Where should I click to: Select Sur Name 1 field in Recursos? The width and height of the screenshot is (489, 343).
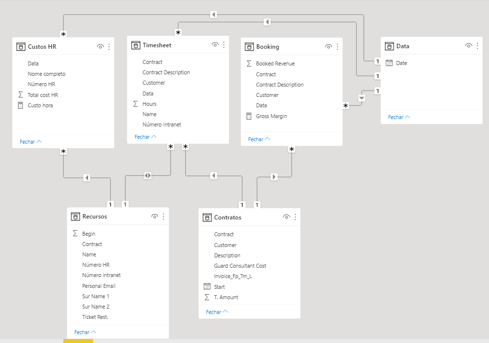point(96,296)
